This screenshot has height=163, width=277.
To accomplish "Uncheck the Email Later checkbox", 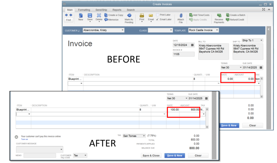I will coord(157,19).
